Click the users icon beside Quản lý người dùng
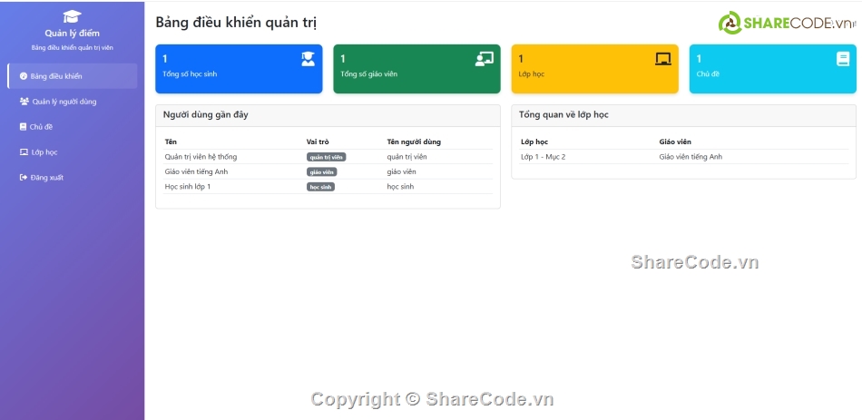This screenshot has height=420, width=862. [x=24, y=102]
